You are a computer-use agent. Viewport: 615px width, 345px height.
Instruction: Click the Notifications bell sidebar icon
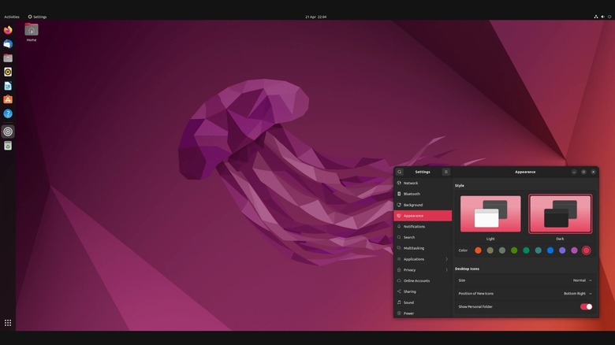399,226
